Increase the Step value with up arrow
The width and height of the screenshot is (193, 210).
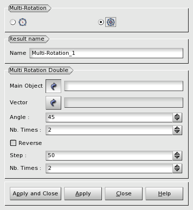(177, 153)
